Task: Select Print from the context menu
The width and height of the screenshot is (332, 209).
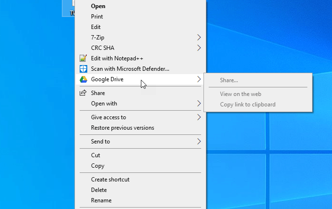Action: [96, 17]
